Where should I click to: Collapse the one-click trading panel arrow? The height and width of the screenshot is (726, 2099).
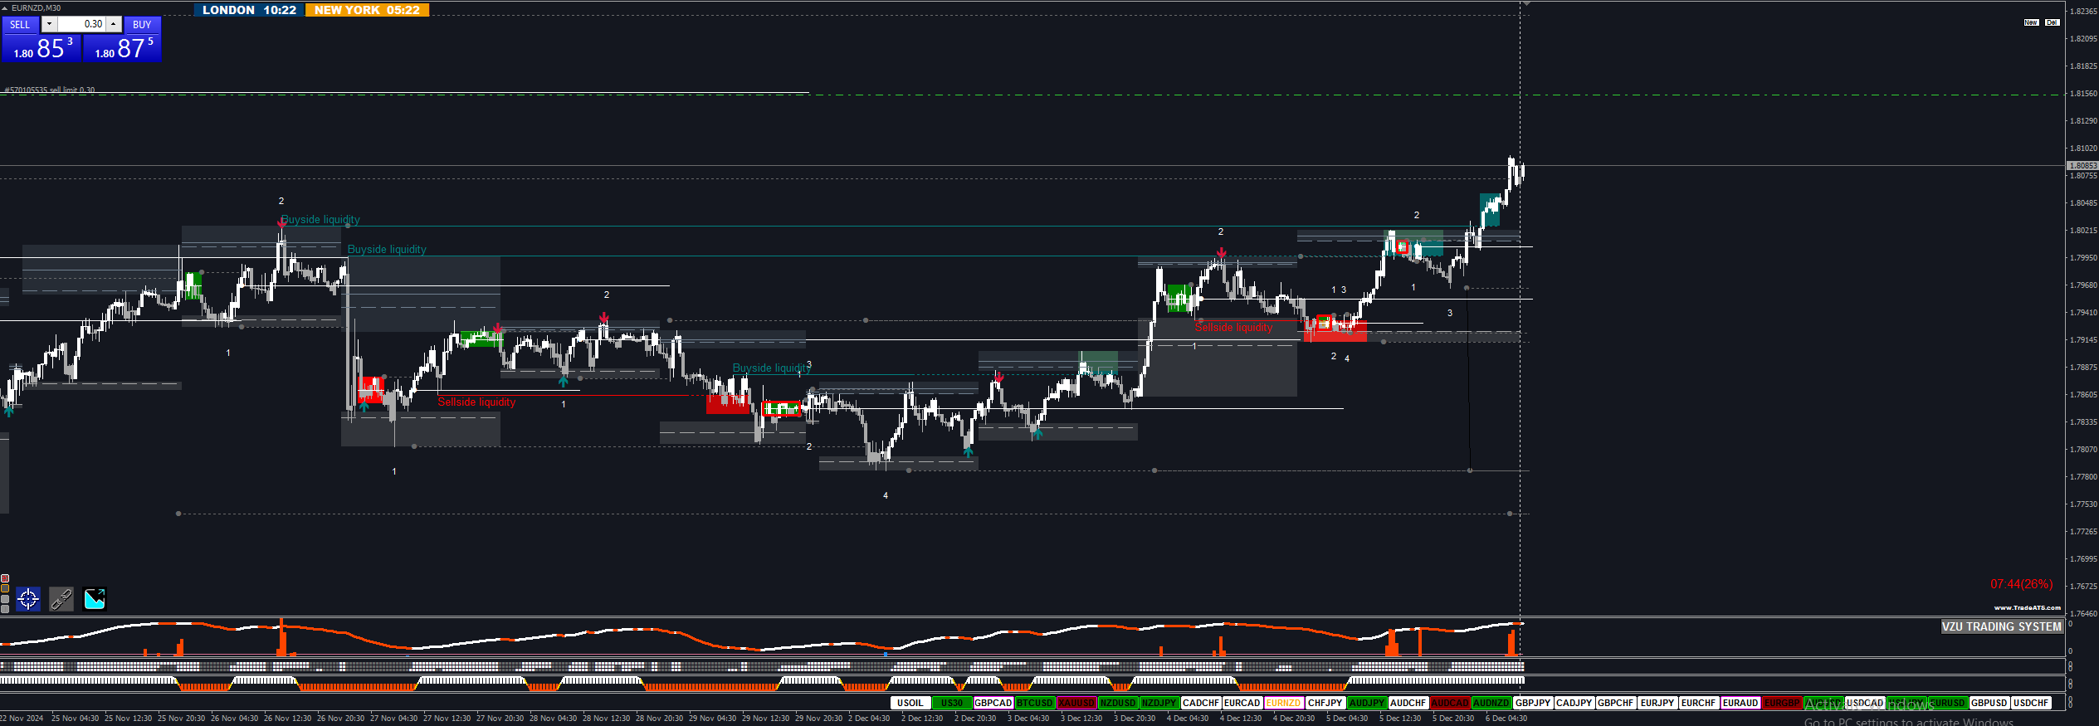(4, 7)
